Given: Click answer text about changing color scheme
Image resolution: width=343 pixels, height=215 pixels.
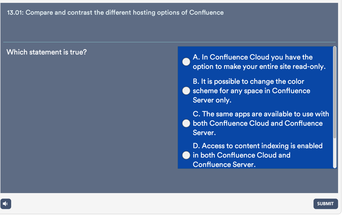Looking at the screenshot, I should tap(251, 91).
